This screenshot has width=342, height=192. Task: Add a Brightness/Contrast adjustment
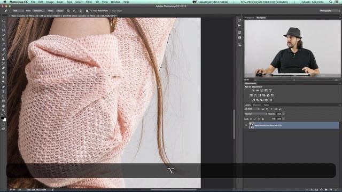pyautogui.click(x=253, y=90)
